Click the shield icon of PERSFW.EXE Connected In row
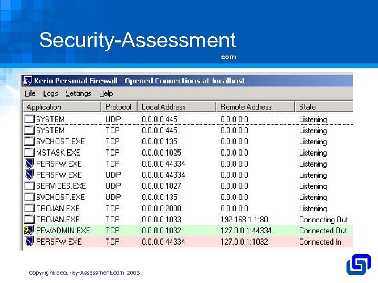 point(29,242)
